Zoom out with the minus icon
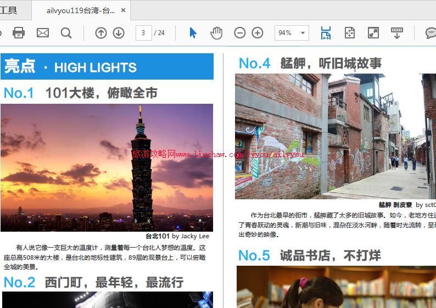 [x=240, y=33]
